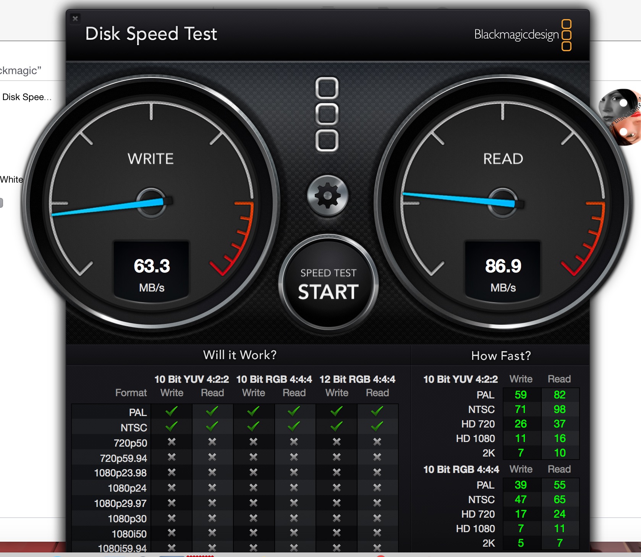Close the Disk Speed Test window
The height and width of the screenshot is (557, 641).
75,18
